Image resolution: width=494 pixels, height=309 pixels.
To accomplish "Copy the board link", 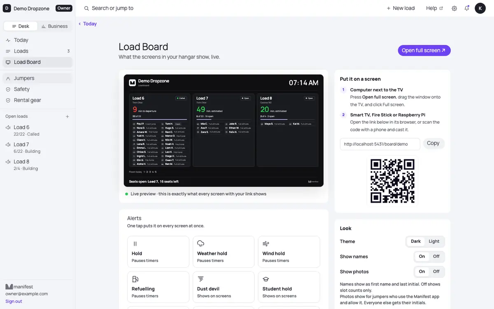I will 433,143.
